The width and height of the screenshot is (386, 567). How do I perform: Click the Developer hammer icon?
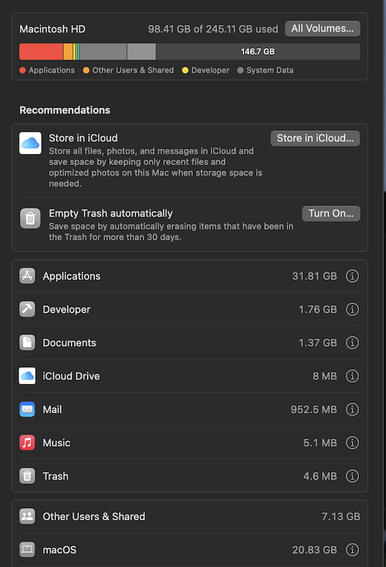(27, 309)
